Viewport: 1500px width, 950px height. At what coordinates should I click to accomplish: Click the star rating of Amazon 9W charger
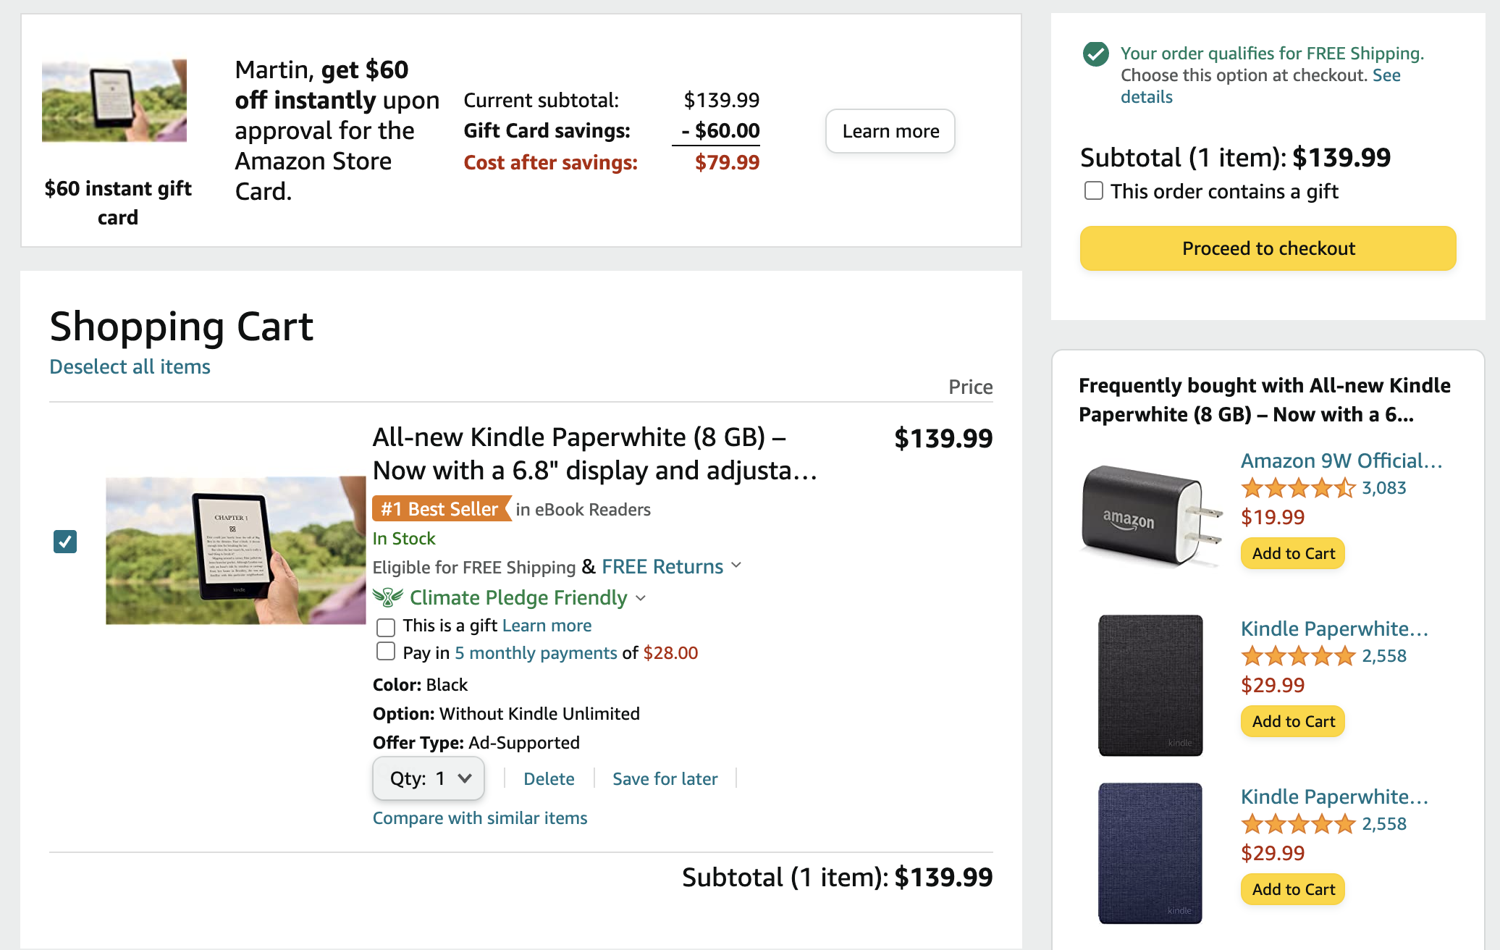click(x=1298, y=488)
